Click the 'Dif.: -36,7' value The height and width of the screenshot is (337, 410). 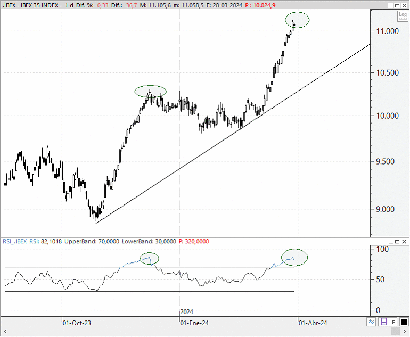click(124, 5)
